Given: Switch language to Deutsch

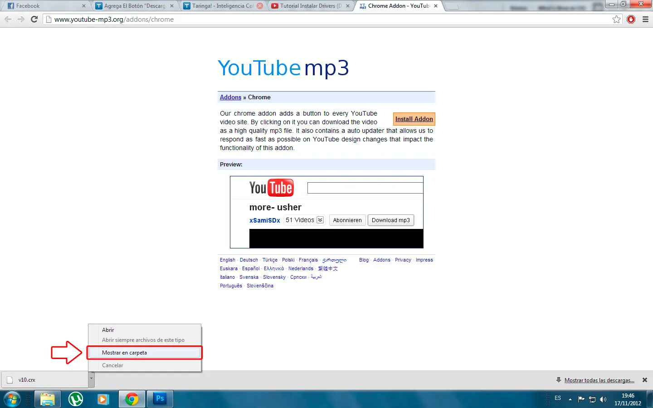Looking at the screenshot, I should point(249,260).
